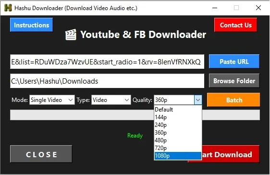Select Default in the quality list

pos(178,110)
